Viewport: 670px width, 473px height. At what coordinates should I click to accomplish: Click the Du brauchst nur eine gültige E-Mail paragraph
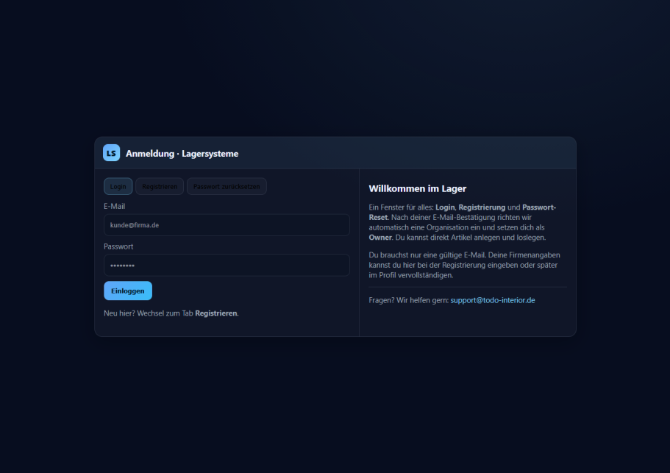(x=464, y=265)
